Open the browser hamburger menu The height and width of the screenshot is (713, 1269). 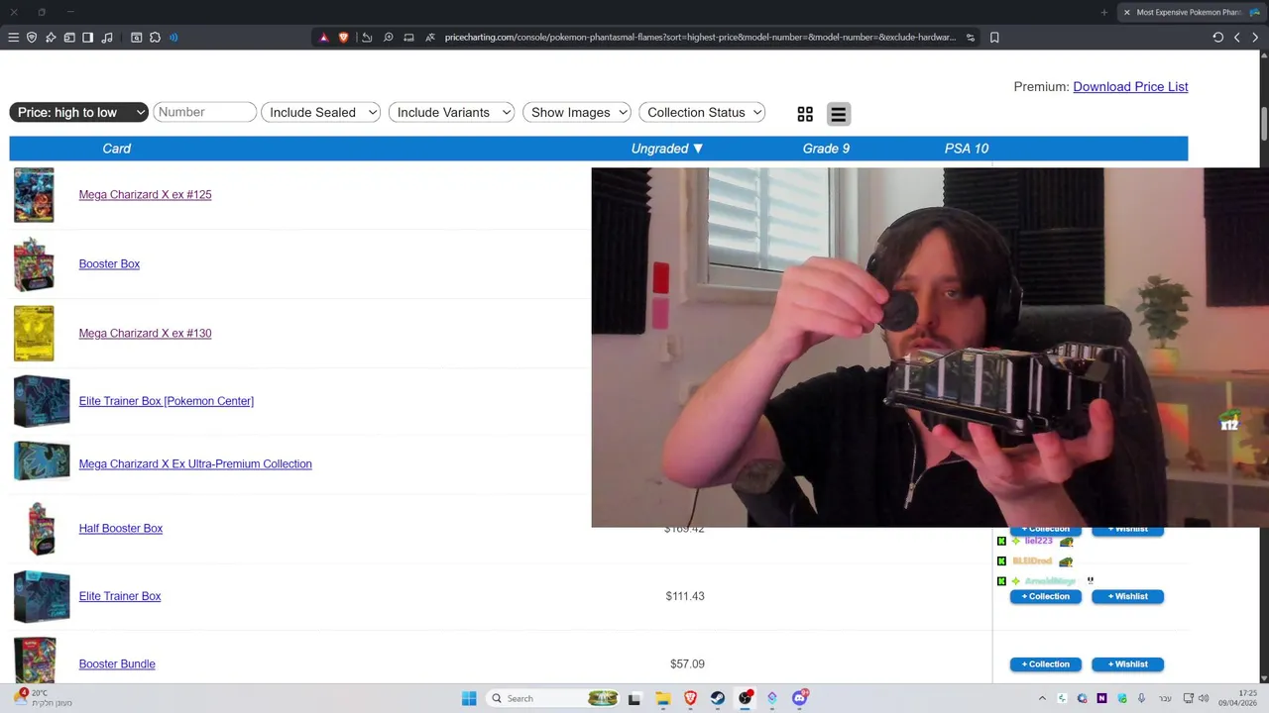13,38
